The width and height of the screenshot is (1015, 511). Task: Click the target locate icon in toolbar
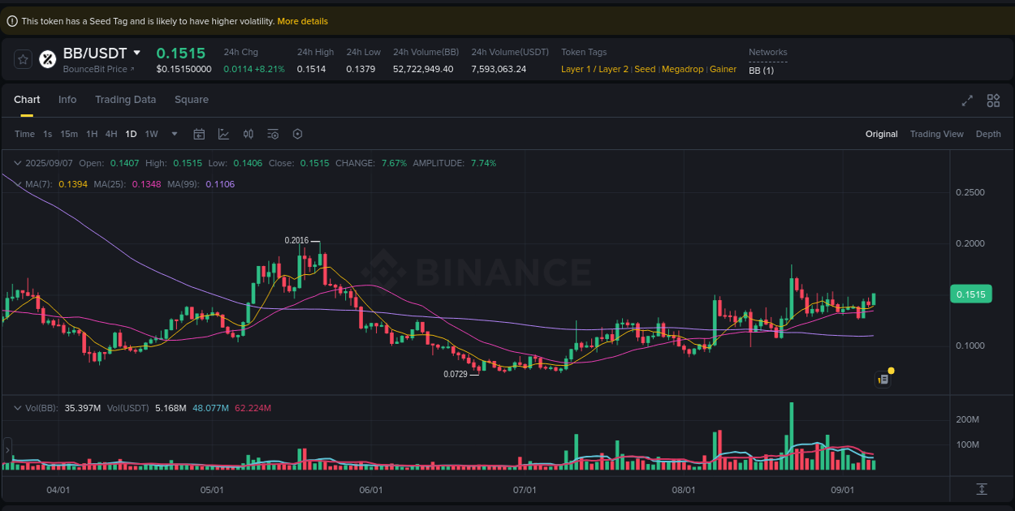point(297,134)
